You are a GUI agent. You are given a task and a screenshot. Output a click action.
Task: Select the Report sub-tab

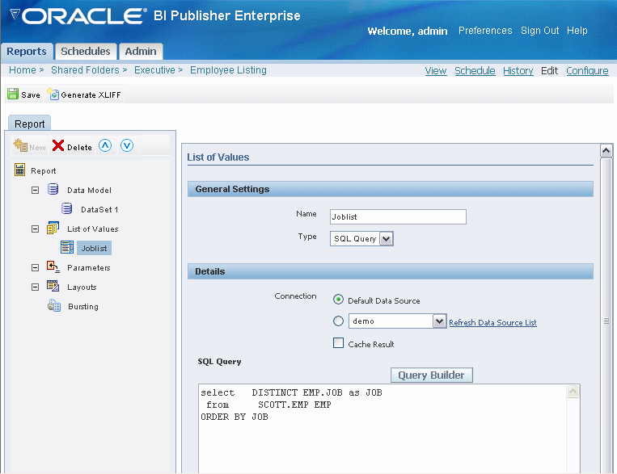(29, 124)
